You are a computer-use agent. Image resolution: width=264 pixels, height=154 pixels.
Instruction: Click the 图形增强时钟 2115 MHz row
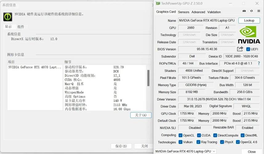(104, 105)
